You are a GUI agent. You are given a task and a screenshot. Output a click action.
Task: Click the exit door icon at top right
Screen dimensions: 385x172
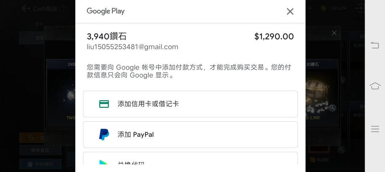coord(359,8)
